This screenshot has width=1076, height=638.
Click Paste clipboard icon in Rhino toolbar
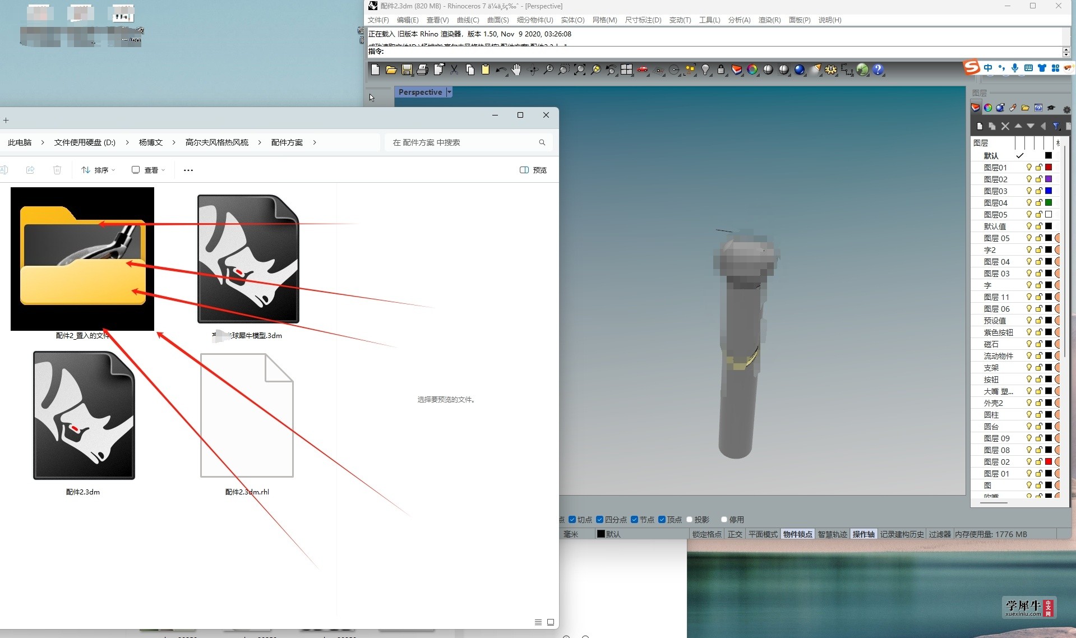pyautogui.click(x=486, y=70)
